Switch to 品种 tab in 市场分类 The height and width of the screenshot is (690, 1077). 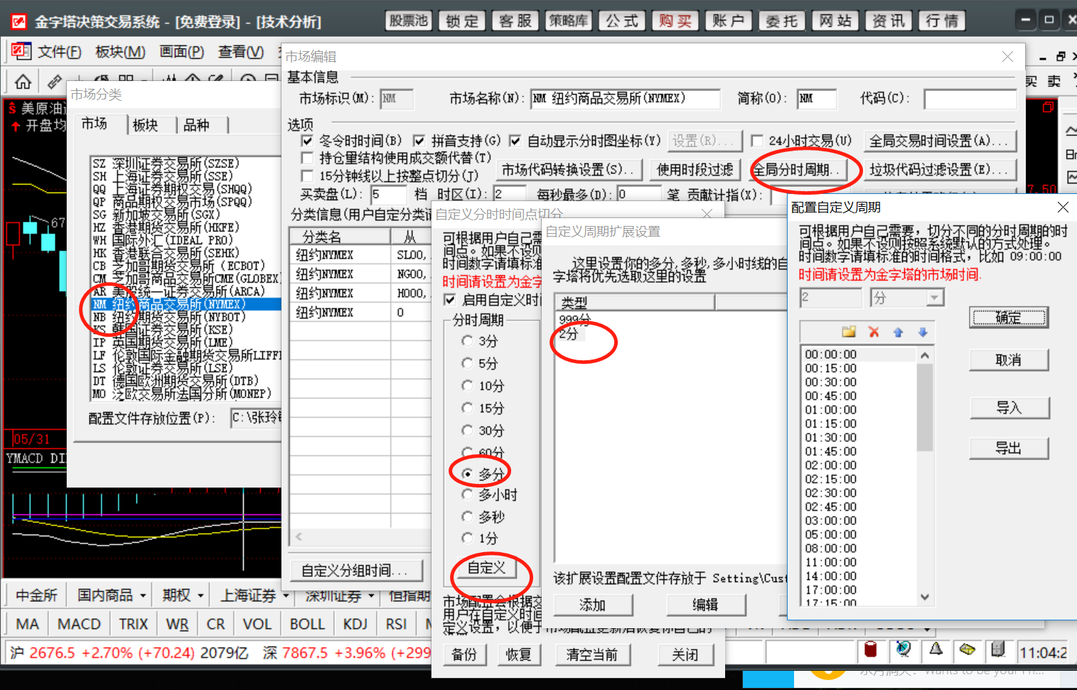coord(196,125)
